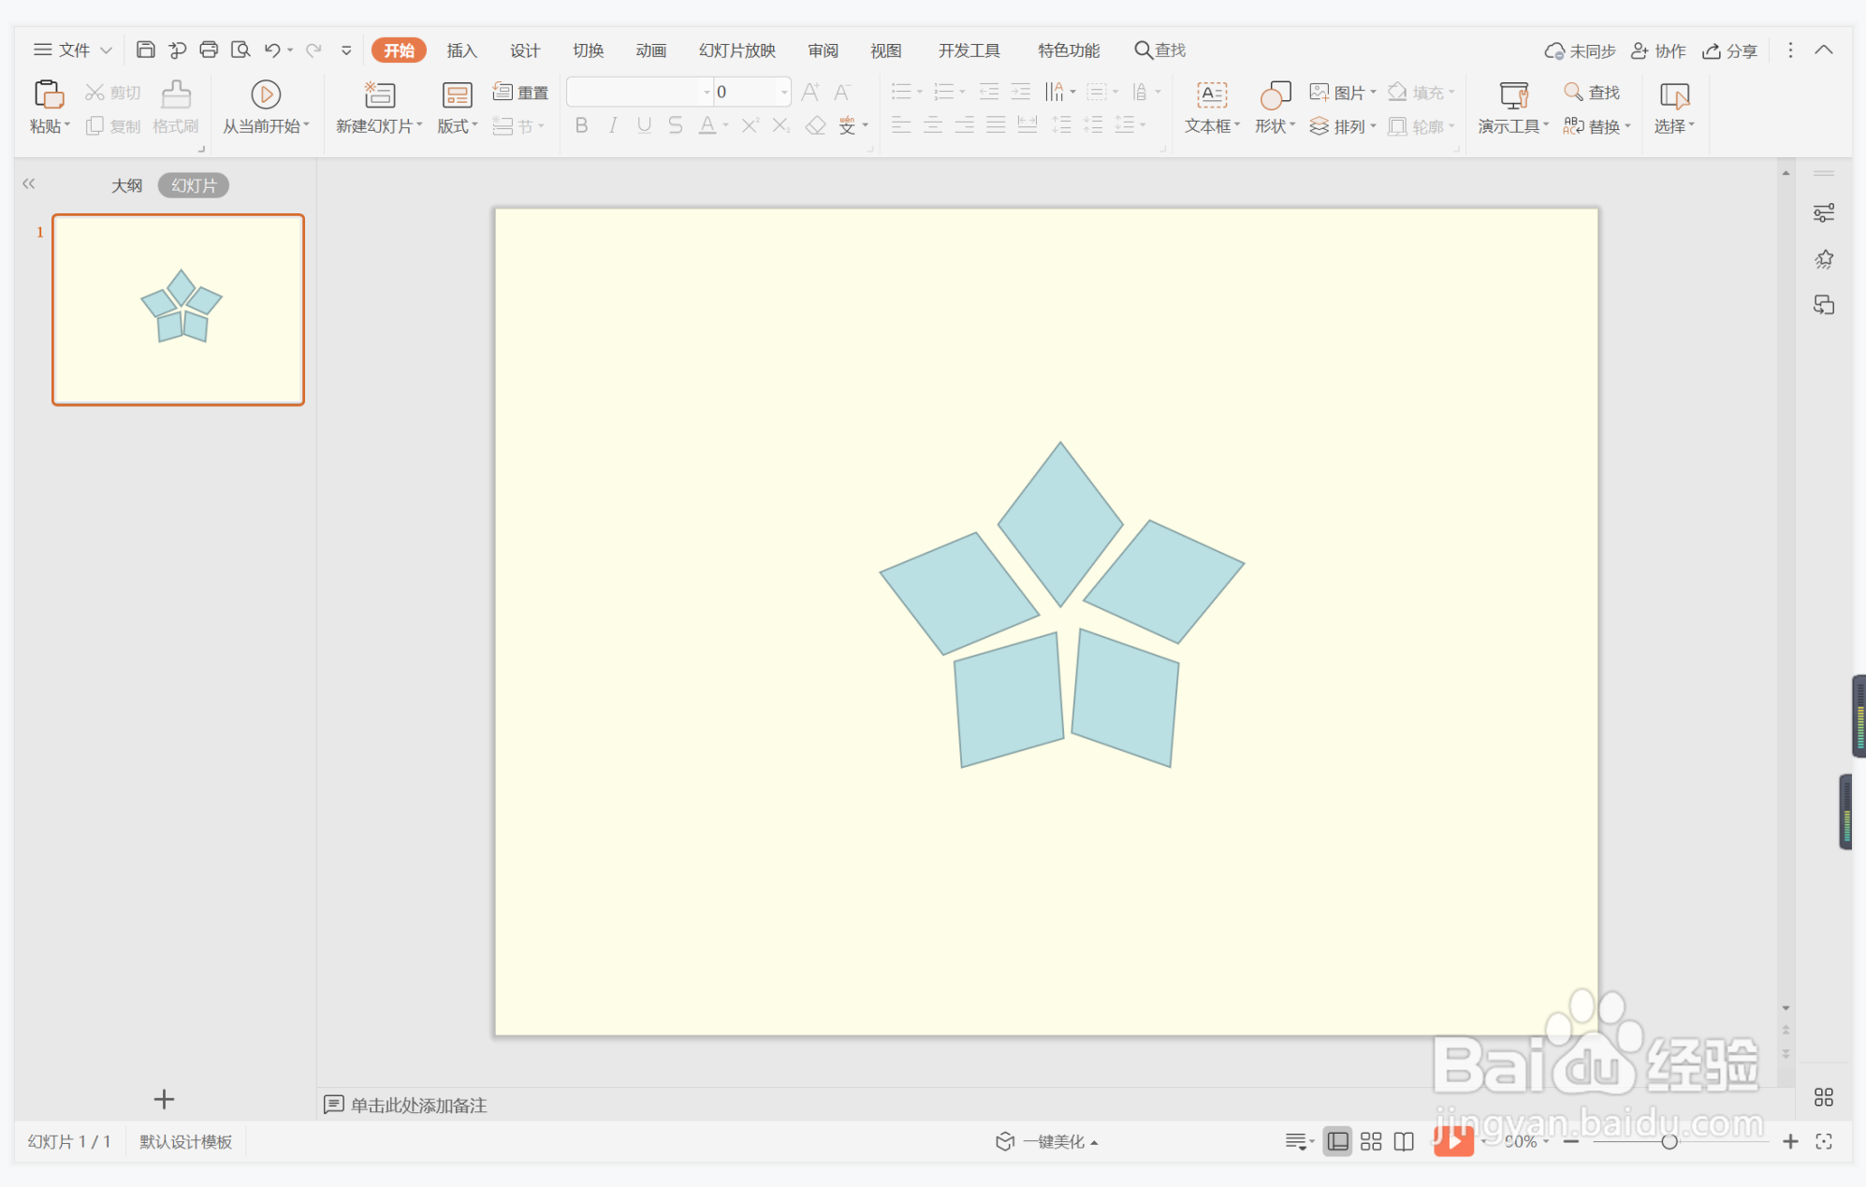The image size is (1866, 1187).
Task: Open the 形状 shapes gallery
Action: (x=1275, y=109)
